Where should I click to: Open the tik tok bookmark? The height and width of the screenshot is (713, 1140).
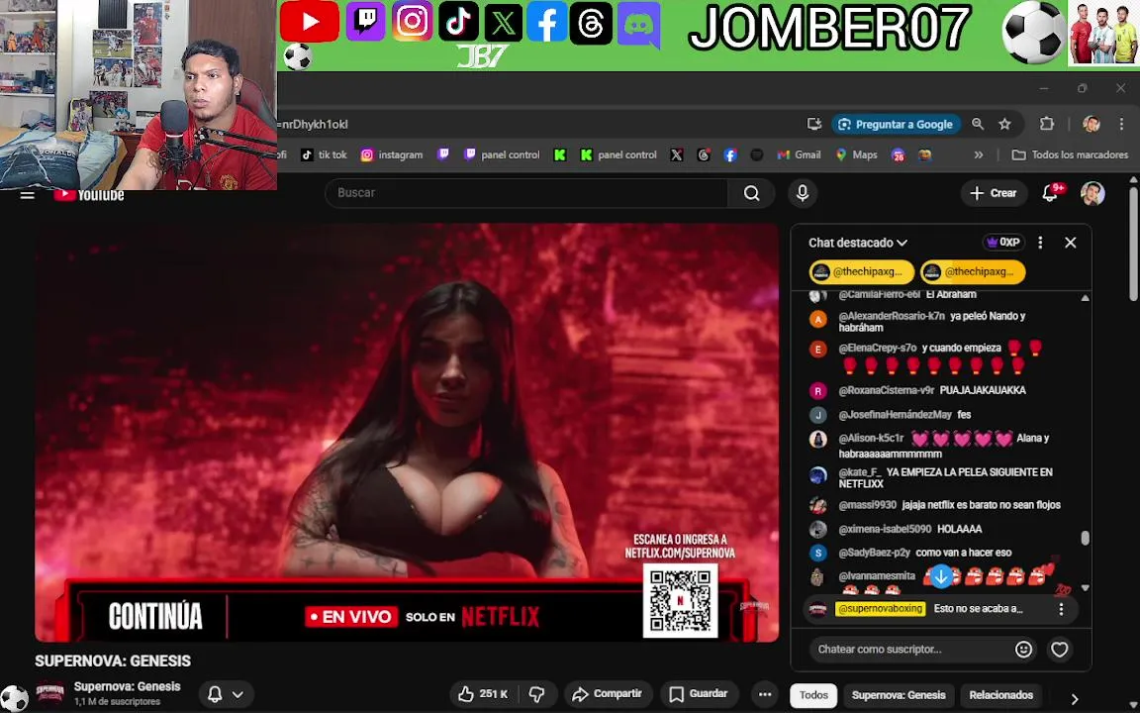pos(325,154)
